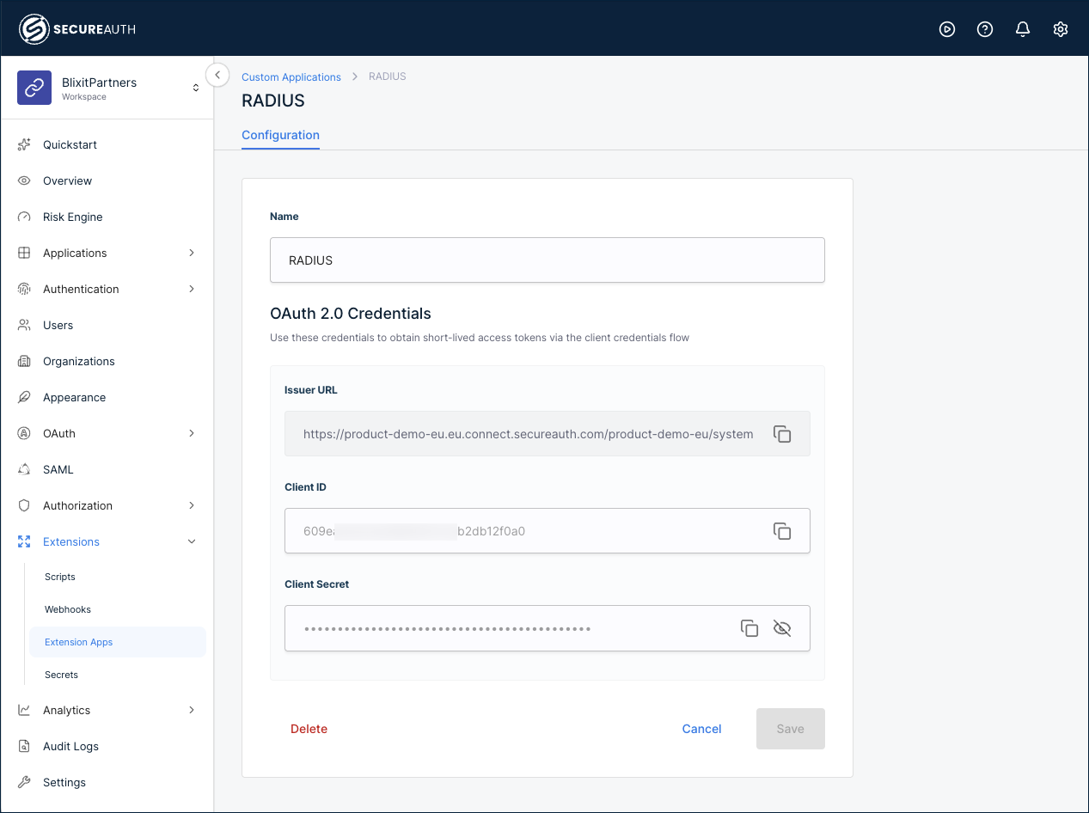Click the Applications grid icon
The height and width of the screenshot is (813, 1089).
(x=24, y=253)
